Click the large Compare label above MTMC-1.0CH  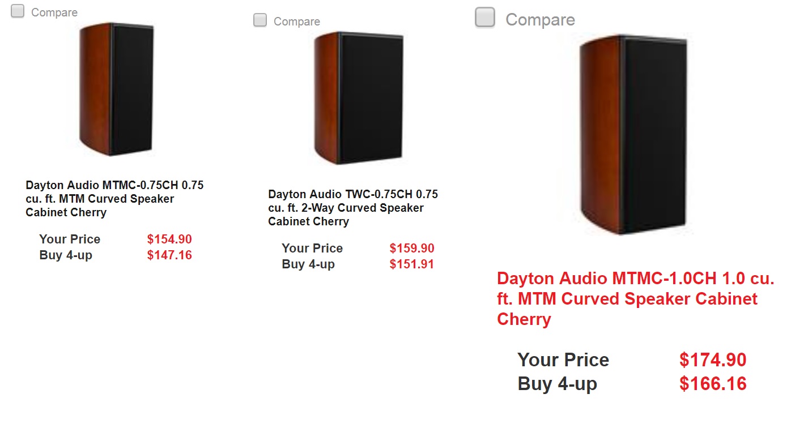(540, 20)
